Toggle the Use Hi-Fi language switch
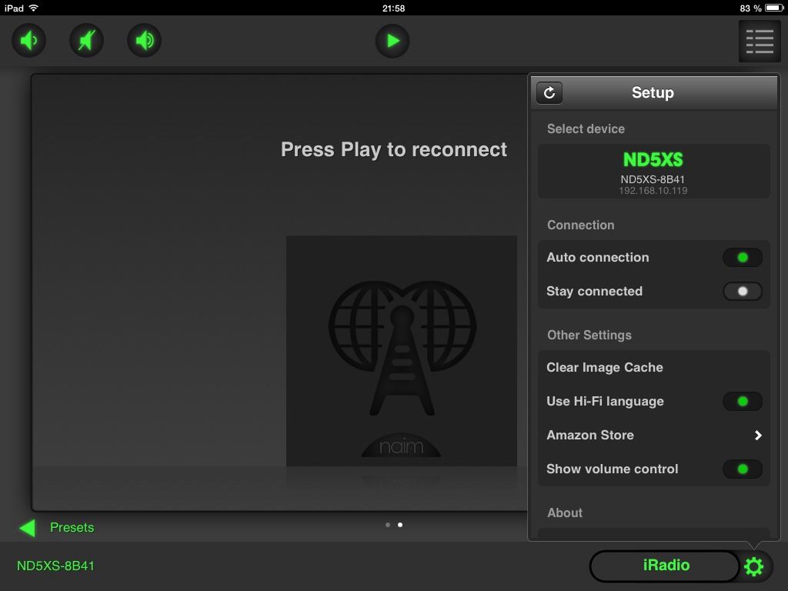The height and width of the screenshot is (591, 788). [743, 401]
